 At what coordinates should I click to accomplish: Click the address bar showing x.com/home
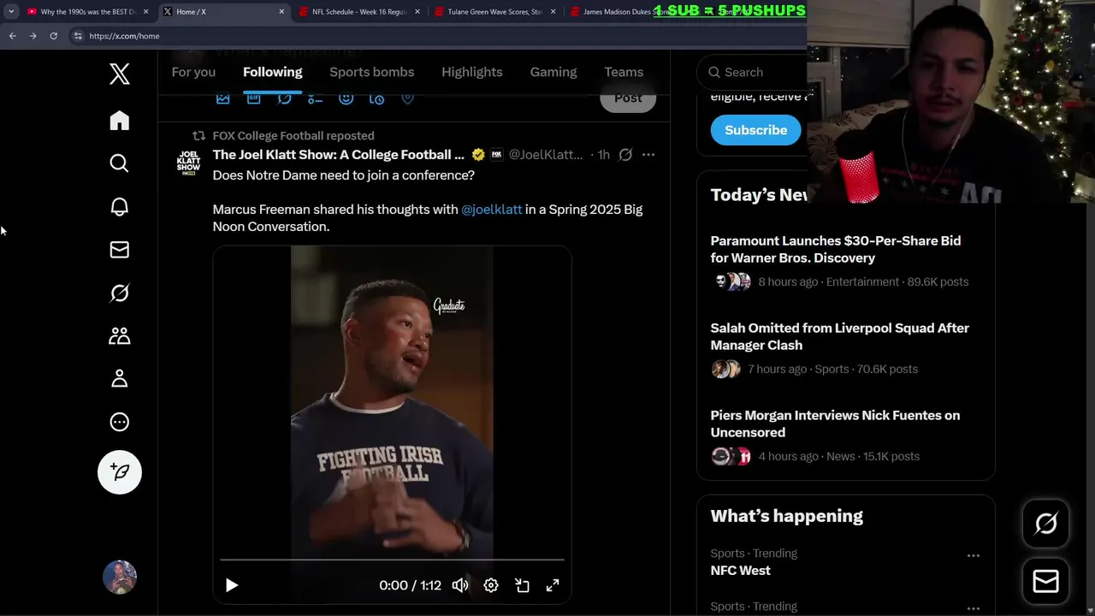[436, 36]
